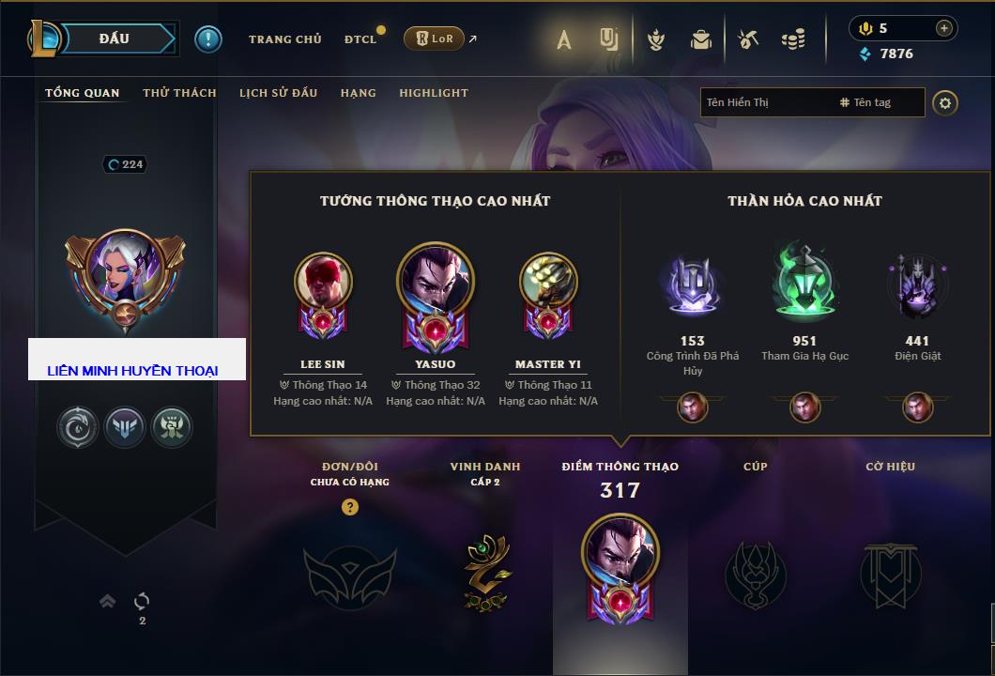Go to TRANG CHỦ home tab
The height and width of the screenshot is (676, 995).
pos(285,39)
